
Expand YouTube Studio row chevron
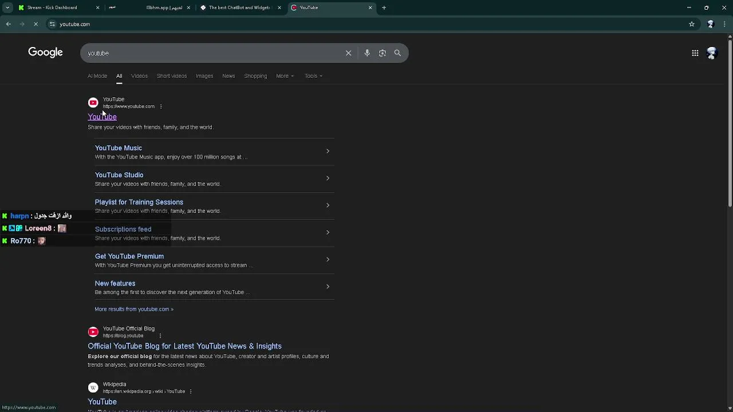coord(328,178)
